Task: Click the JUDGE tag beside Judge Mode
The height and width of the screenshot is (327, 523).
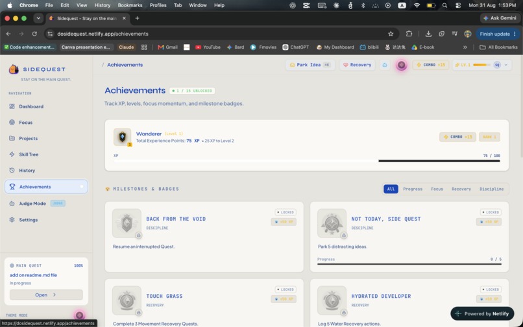Action: coord(58,203)
